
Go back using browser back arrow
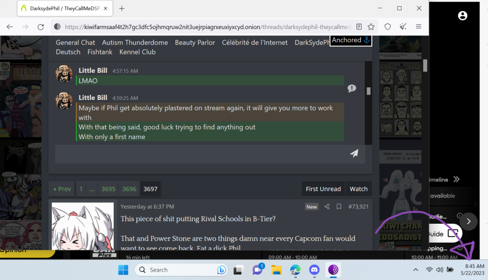[x=10, y=27]
